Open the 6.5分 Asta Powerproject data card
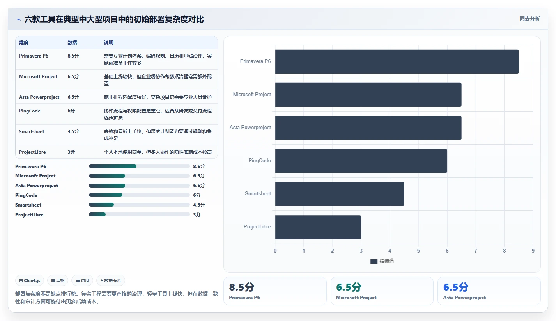 489,291
